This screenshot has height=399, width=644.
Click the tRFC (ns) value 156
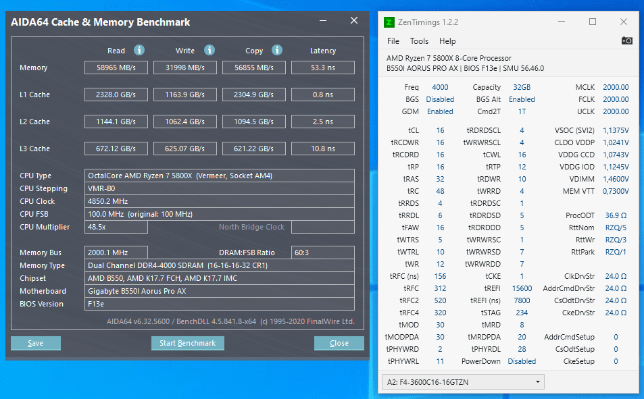coord(440,276)
